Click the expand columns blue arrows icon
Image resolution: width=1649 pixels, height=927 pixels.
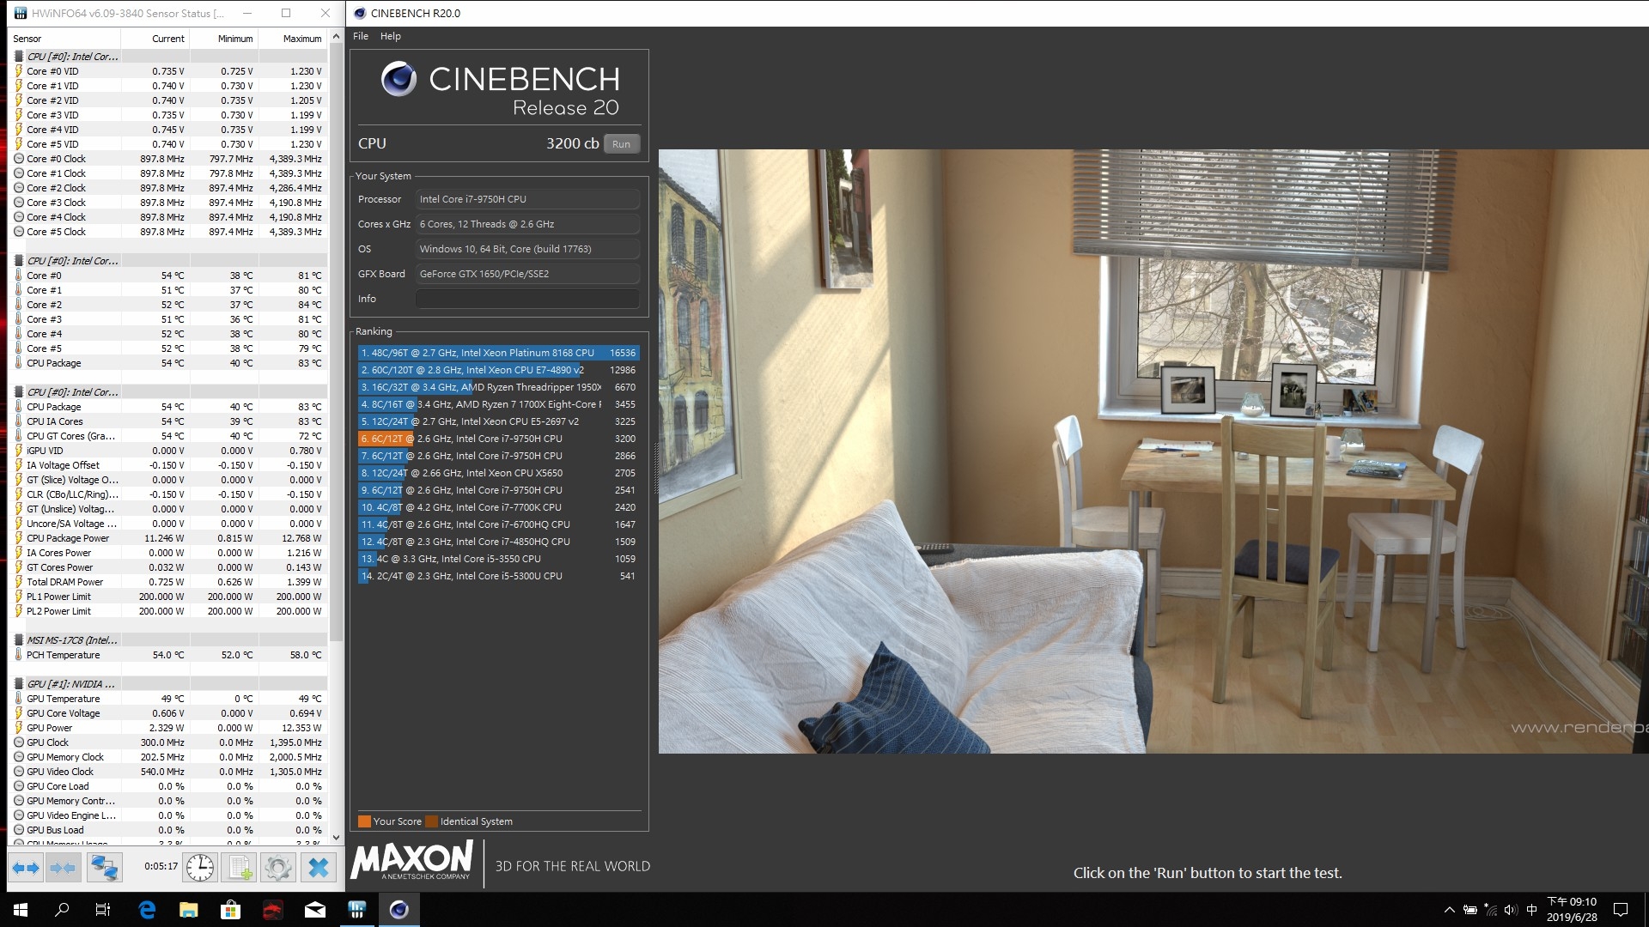point(26,868)
